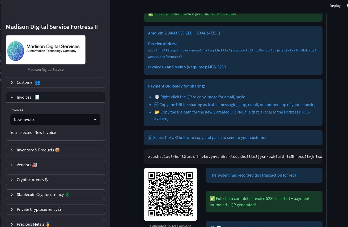
Task: Expand the Cryptocurrency section
Action: [55, 180]
